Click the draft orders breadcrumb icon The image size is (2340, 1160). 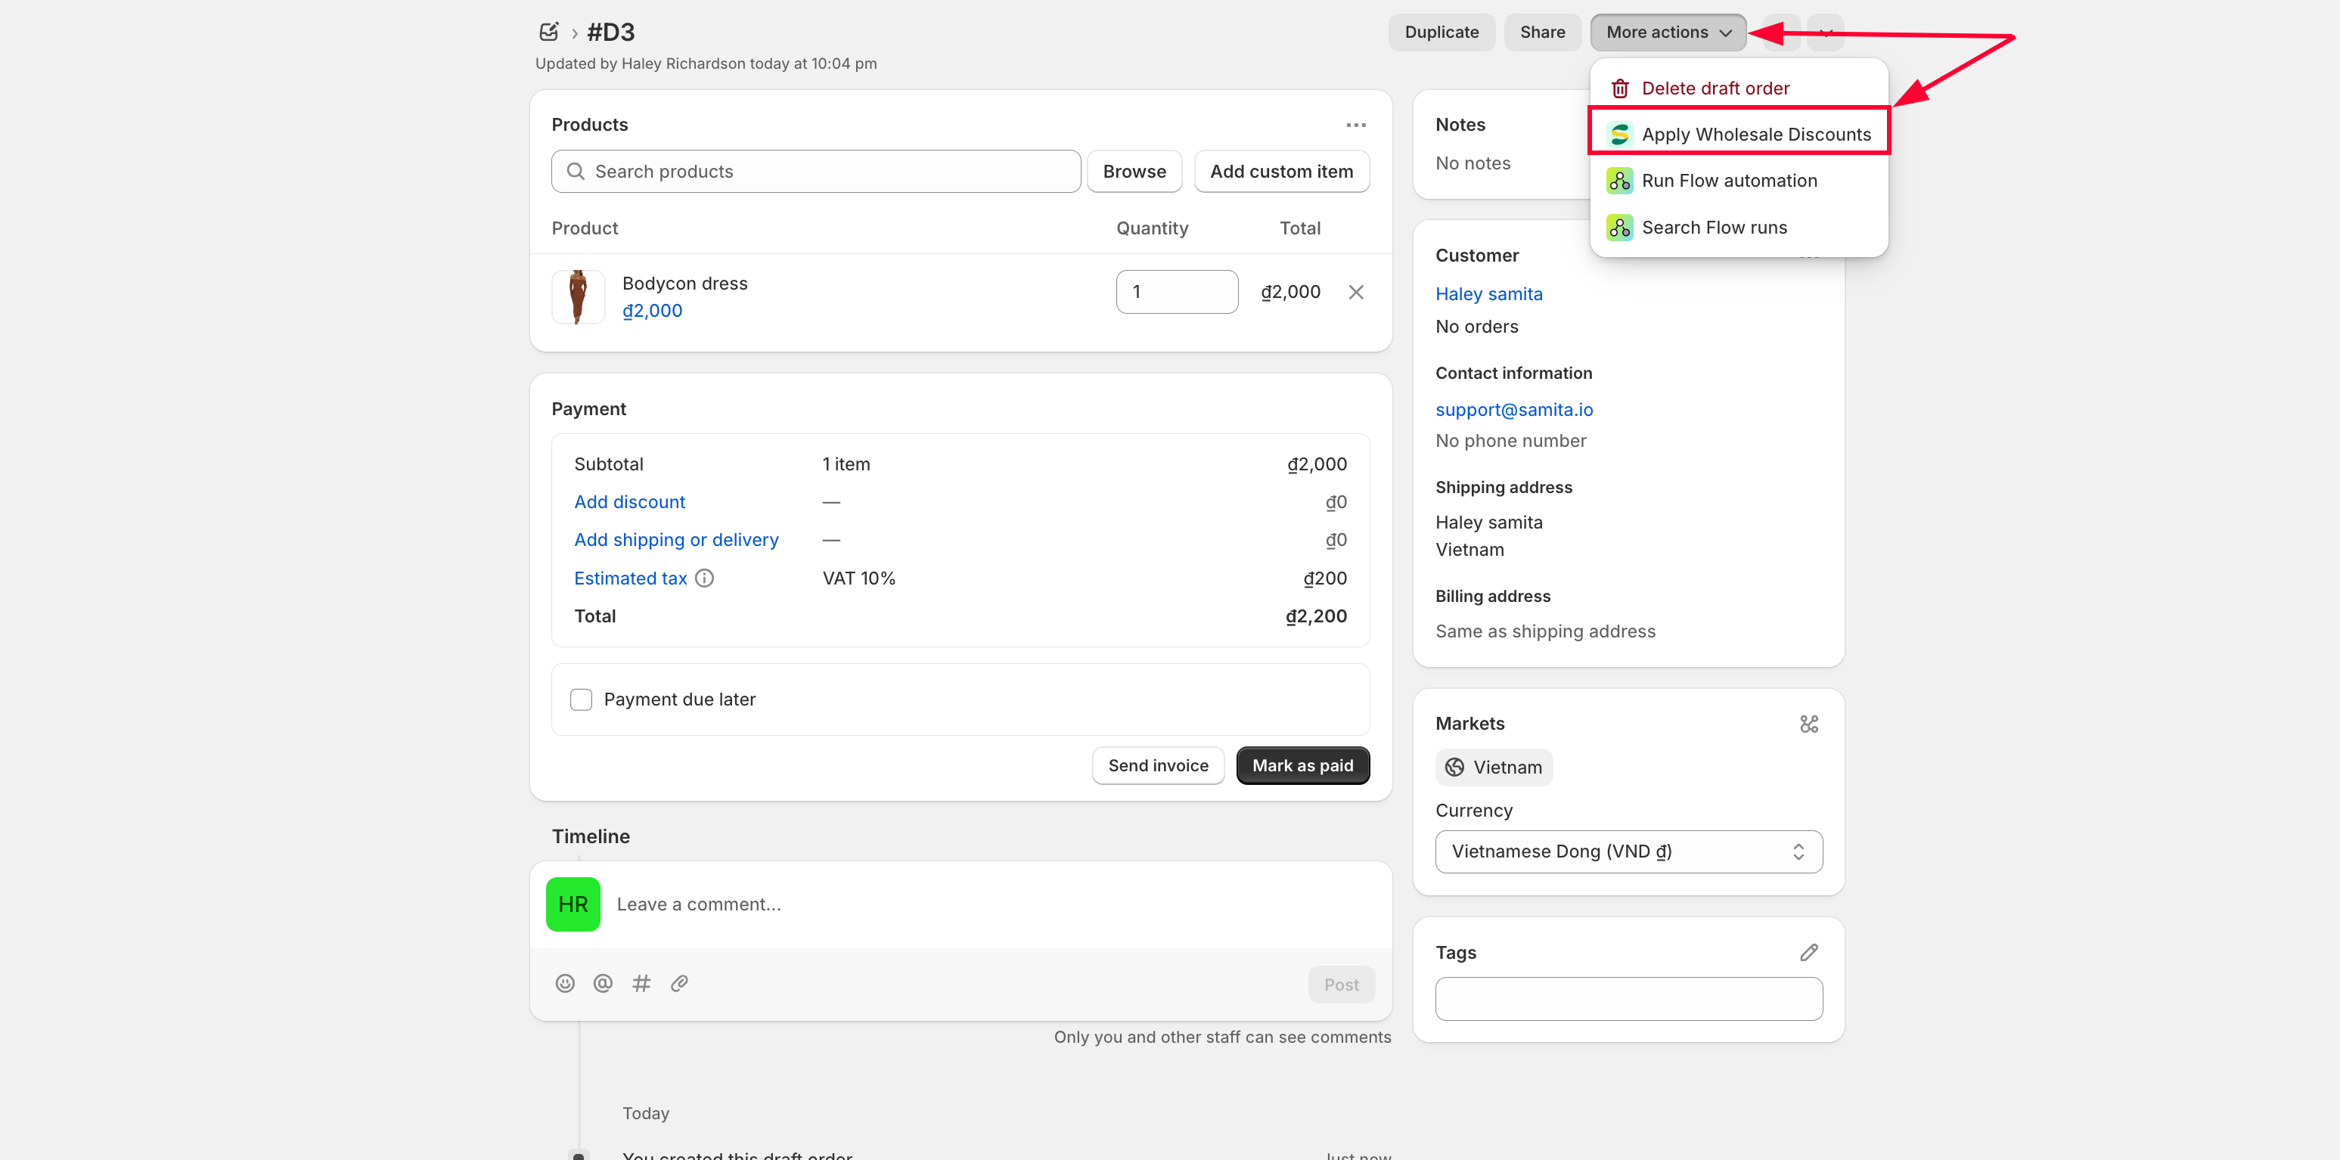[548, 32]
